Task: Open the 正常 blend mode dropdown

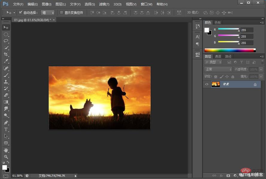Action: click(x=218, y=69)
